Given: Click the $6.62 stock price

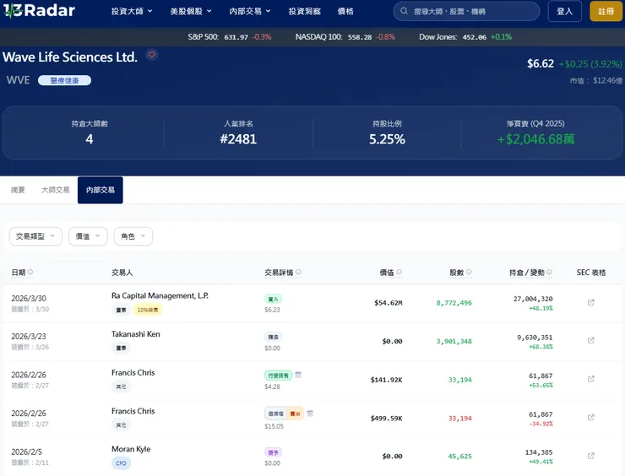Looking at the screenshot, I should (540, 64).
